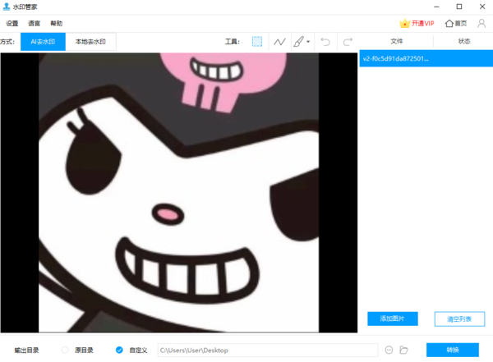
Task: Click the output path input field
Action: click(x=268, y=350)
